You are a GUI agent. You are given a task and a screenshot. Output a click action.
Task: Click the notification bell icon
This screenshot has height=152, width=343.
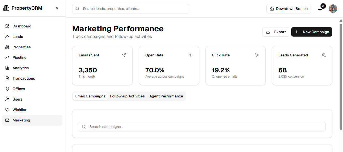320,9
